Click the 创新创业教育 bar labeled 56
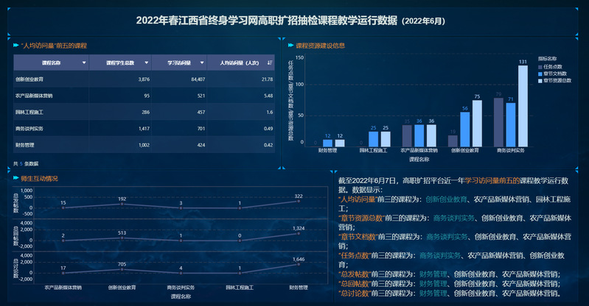This screenshot has height=306, width=589. [464, 129]
